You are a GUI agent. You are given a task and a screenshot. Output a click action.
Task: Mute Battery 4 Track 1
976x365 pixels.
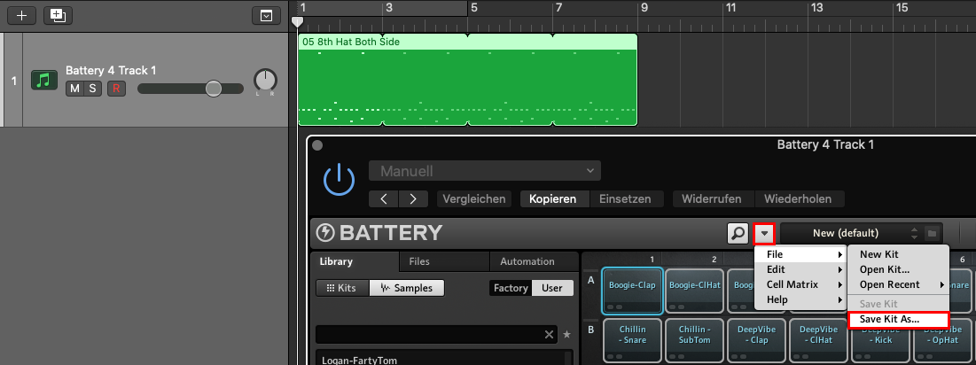[74, 89]
